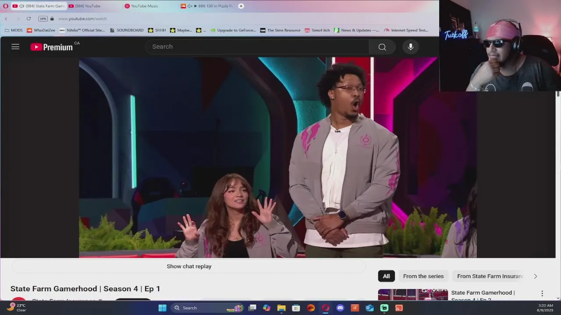Click the video title State Farm Gamerhood
The image size is (561, 315).
(x=85, y=289)
